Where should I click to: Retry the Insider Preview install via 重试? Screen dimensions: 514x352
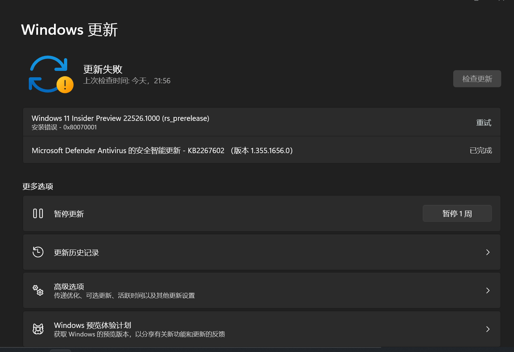(x=483, y=123)
